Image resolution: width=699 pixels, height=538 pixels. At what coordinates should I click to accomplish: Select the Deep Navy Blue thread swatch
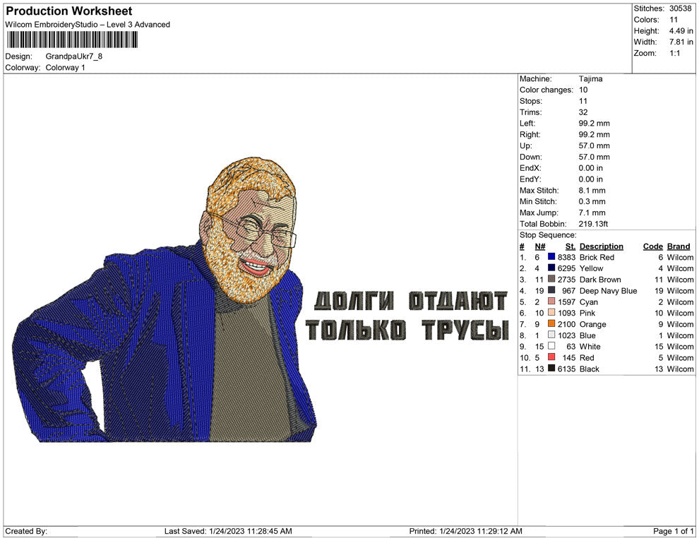551,291
